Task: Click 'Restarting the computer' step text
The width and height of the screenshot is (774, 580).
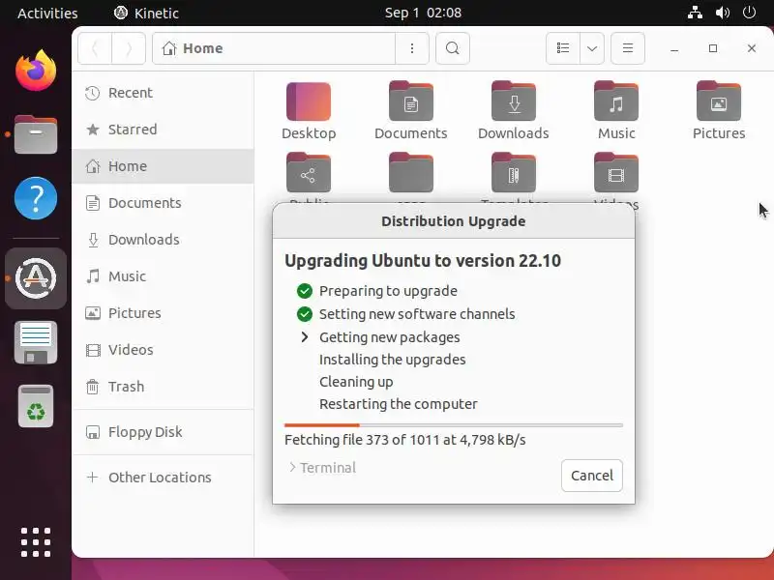Action: tap(399, 404)
